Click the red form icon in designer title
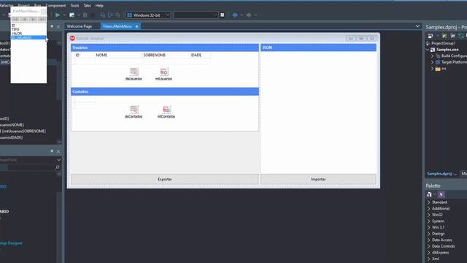The height and width of the screenshot is (263, 467). [72, 38]
